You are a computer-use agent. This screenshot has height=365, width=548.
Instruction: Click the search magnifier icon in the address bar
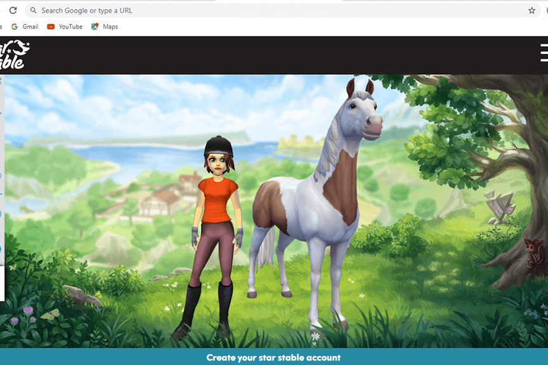coord(33,11)
